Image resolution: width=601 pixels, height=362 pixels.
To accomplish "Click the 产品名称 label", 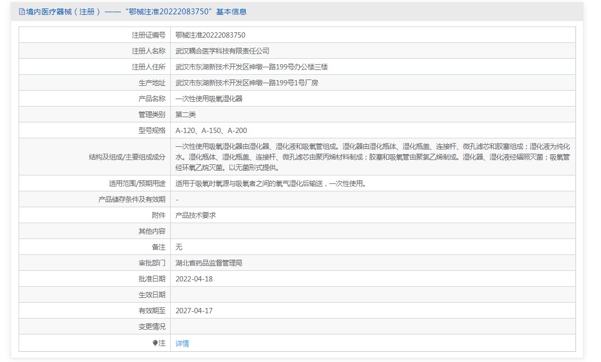I will (152, 99).
